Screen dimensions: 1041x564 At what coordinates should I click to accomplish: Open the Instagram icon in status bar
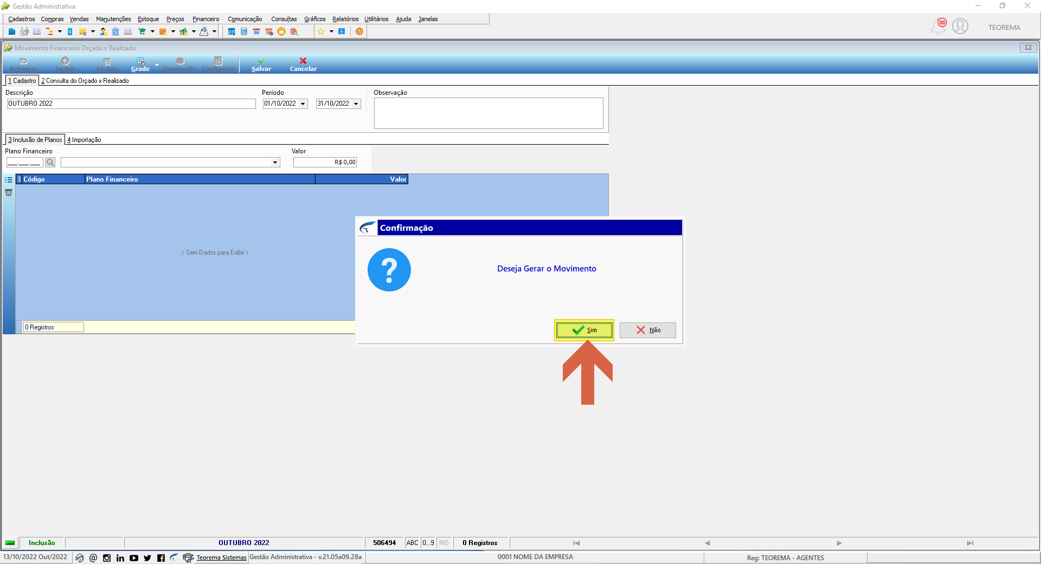click(x=107, y=557)
